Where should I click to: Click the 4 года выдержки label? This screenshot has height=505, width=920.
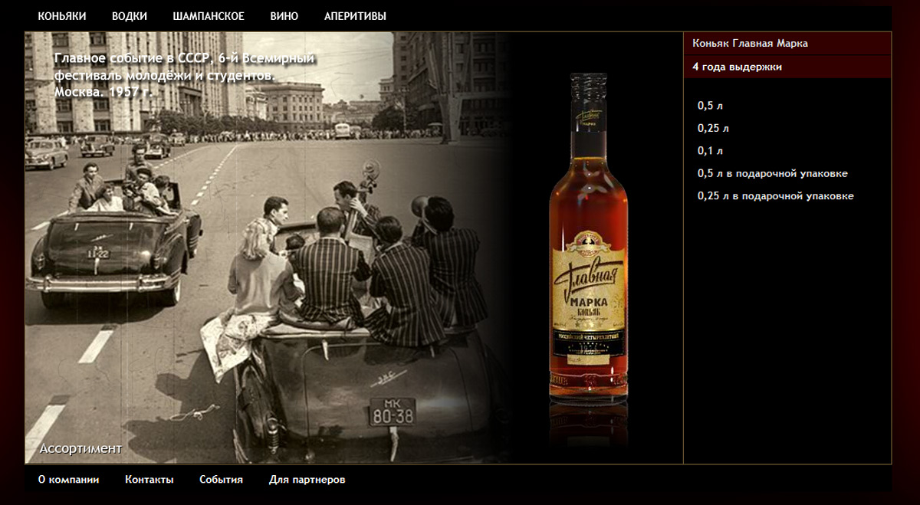[x=738, y=67]
